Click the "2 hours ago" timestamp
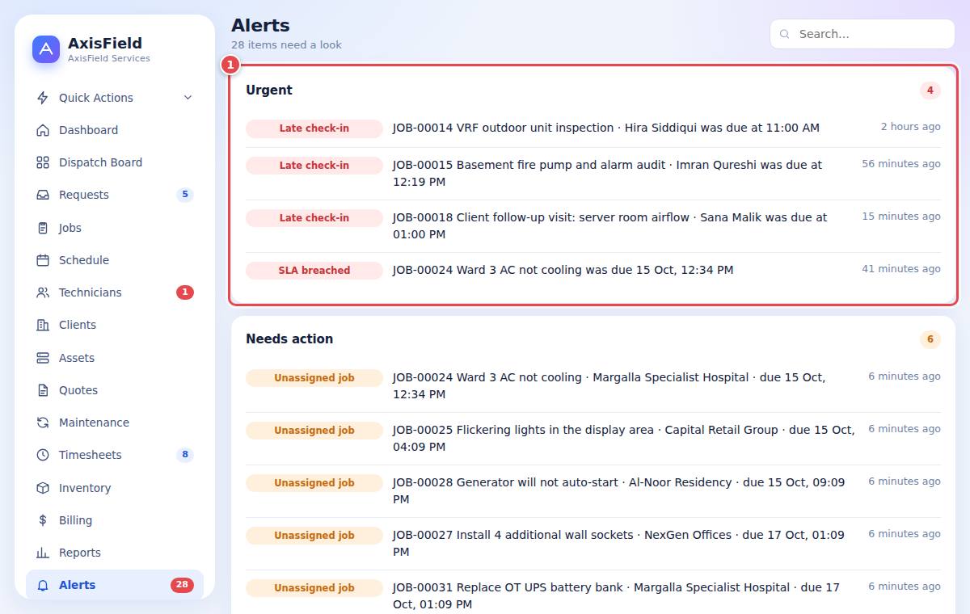Image resolution: width=970 pixels, height=614 pixels. (910, 127)
